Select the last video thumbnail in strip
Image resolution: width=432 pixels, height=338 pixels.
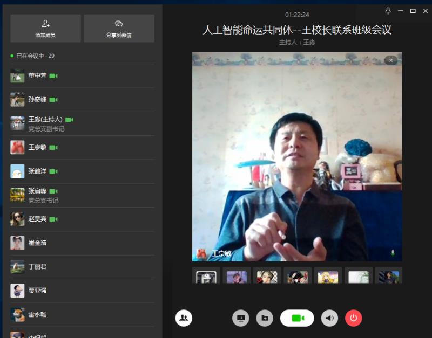pyautogui.click(x=388, y=277)
